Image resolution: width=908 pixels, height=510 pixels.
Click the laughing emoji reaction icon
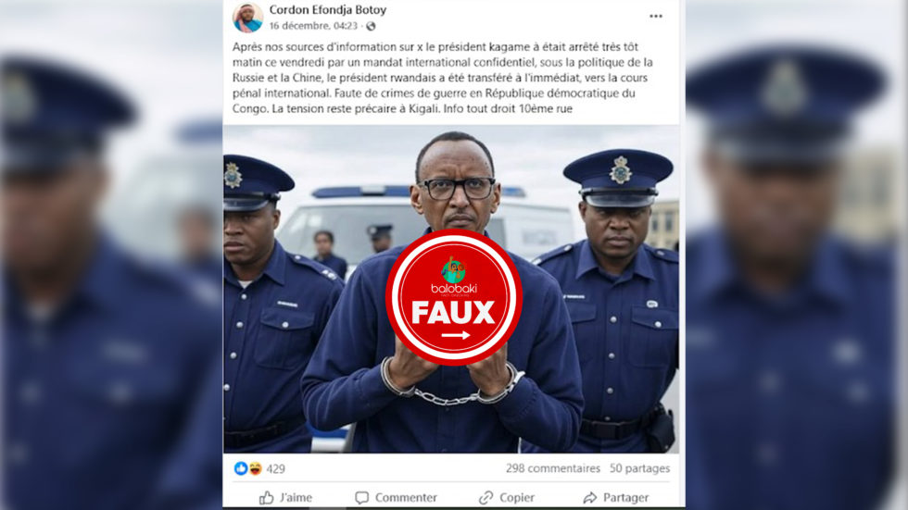(255, 468)
